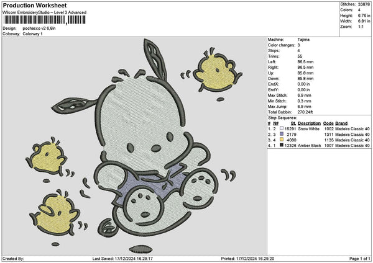Viewport: 373px width, 263px height.
Task: Click the Pochacco embroidery design preview
Action: 134,146
